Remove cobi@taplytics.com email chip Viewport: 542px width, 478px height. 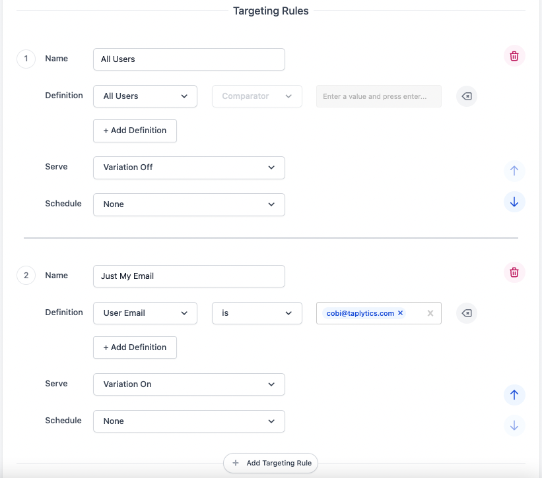400,313
